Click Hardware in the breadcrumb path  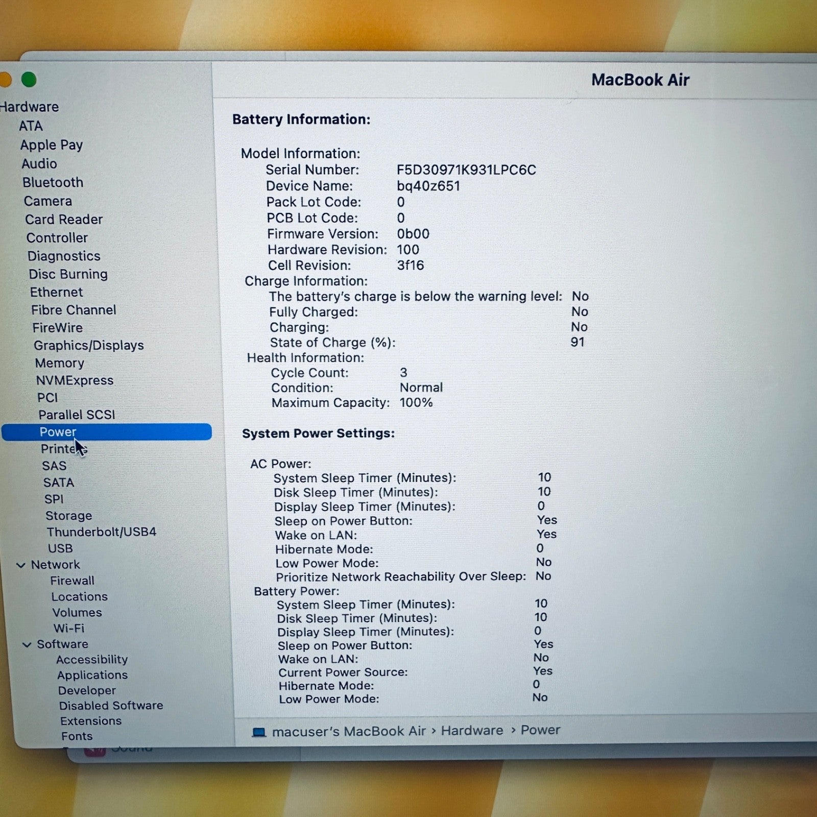pyautogui.click(x=472, y=731)
